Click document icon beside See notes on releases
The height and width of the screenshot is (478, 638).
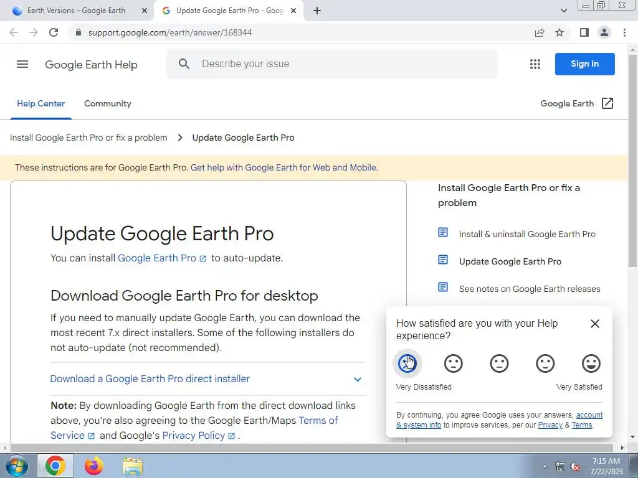[x=443, y=287]
